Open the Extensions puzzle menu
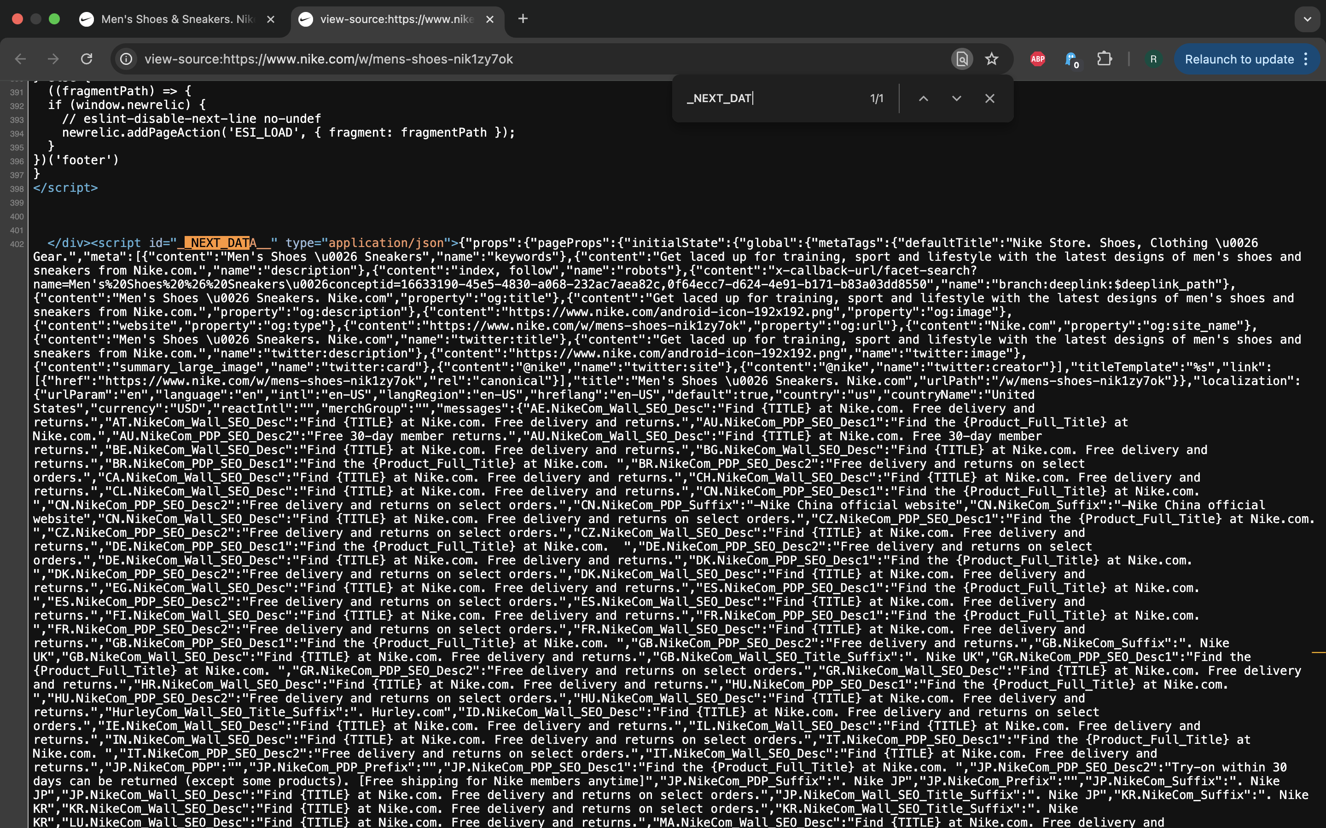 [x=1104, y=59]
